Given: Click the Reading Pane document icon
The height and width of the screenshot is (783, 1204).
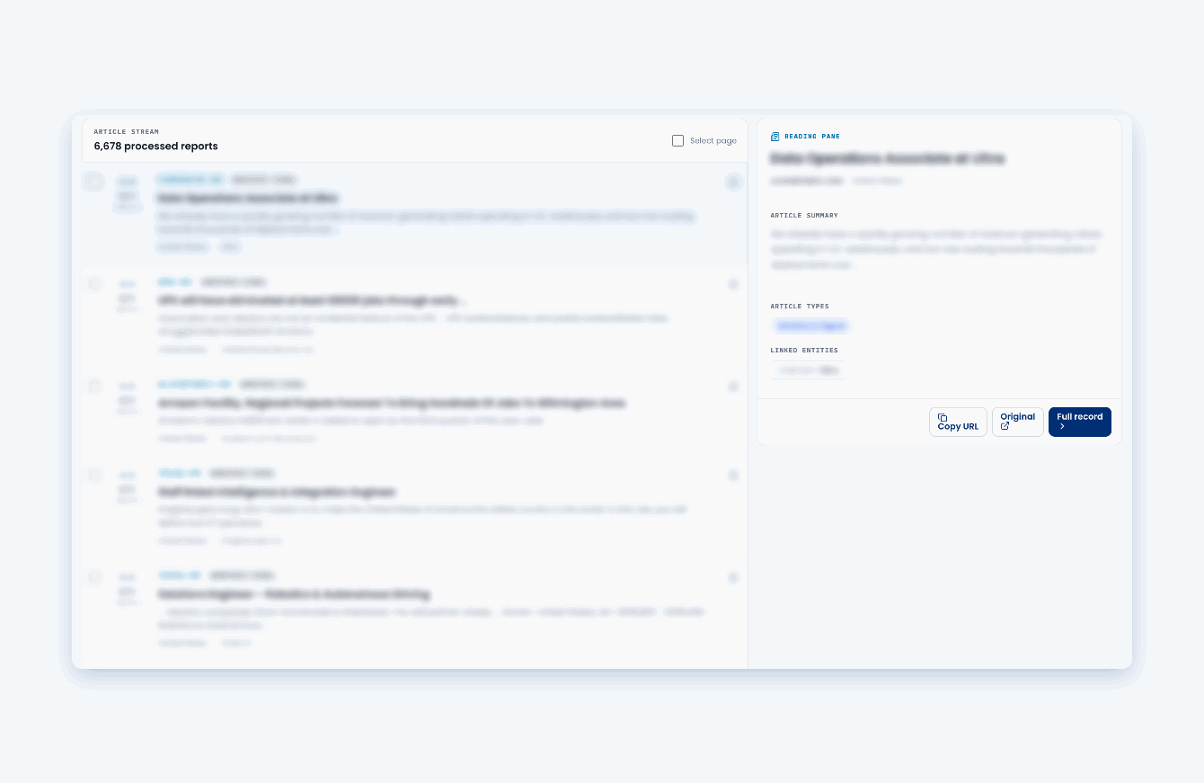Looking at the screenshot, I should point(775,137).
